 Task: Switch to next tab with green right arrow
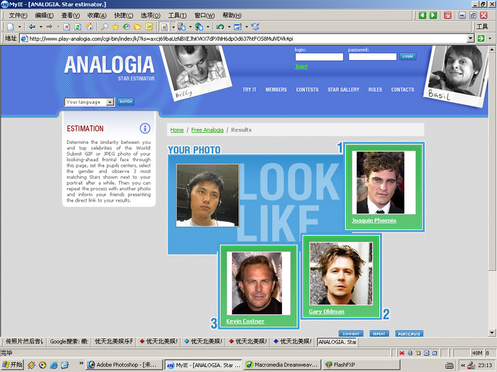tap(433, 15)
